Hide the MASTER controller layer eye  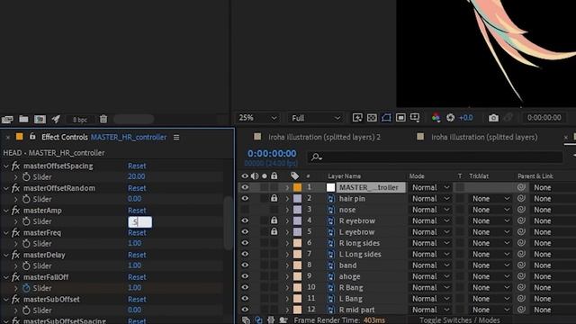click(245, 187)
